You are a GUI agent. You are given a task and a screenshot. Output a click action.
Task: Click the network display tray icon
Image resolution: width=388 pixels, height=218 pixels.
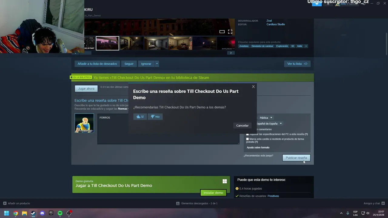(x=363, y=213)
